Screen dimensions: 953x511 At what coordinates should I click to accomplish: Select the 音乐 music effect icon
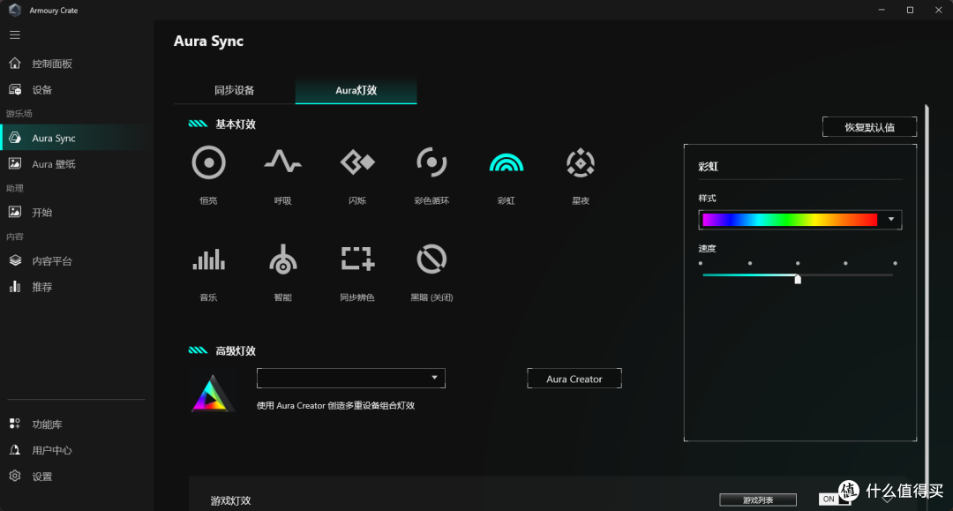coord(208,260)
